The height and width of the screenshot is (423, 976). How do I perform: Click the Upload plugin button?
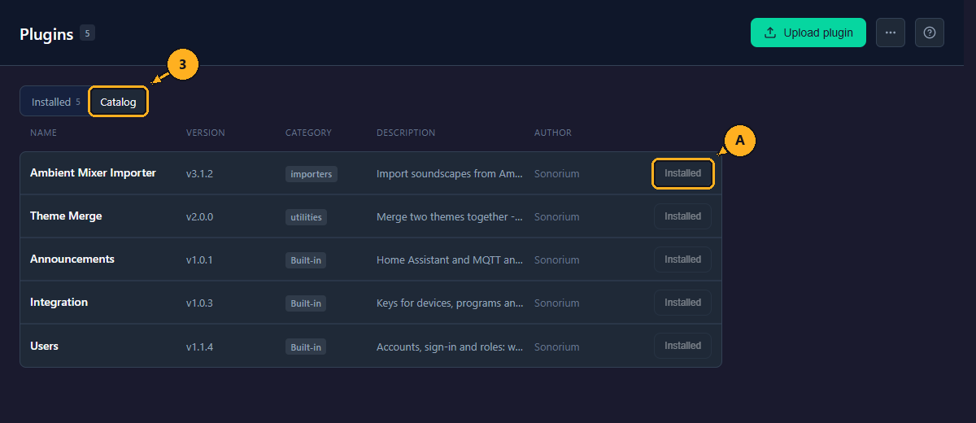[808, 33]
